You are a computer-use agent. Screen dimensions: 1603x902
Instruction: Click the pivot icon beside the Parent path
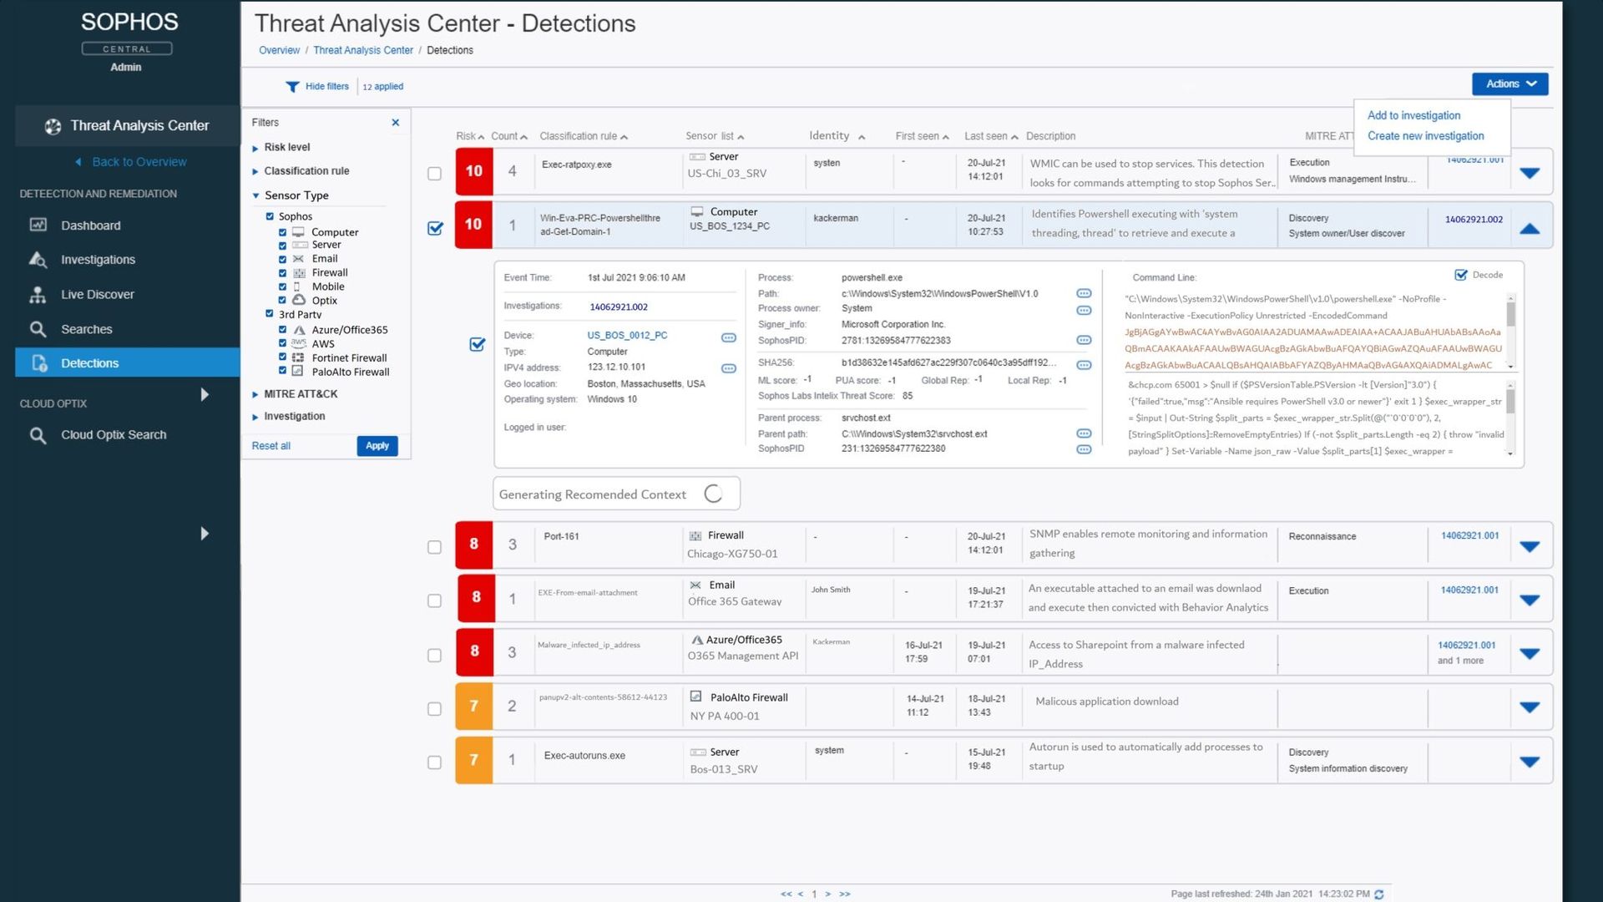point(1084,433)
